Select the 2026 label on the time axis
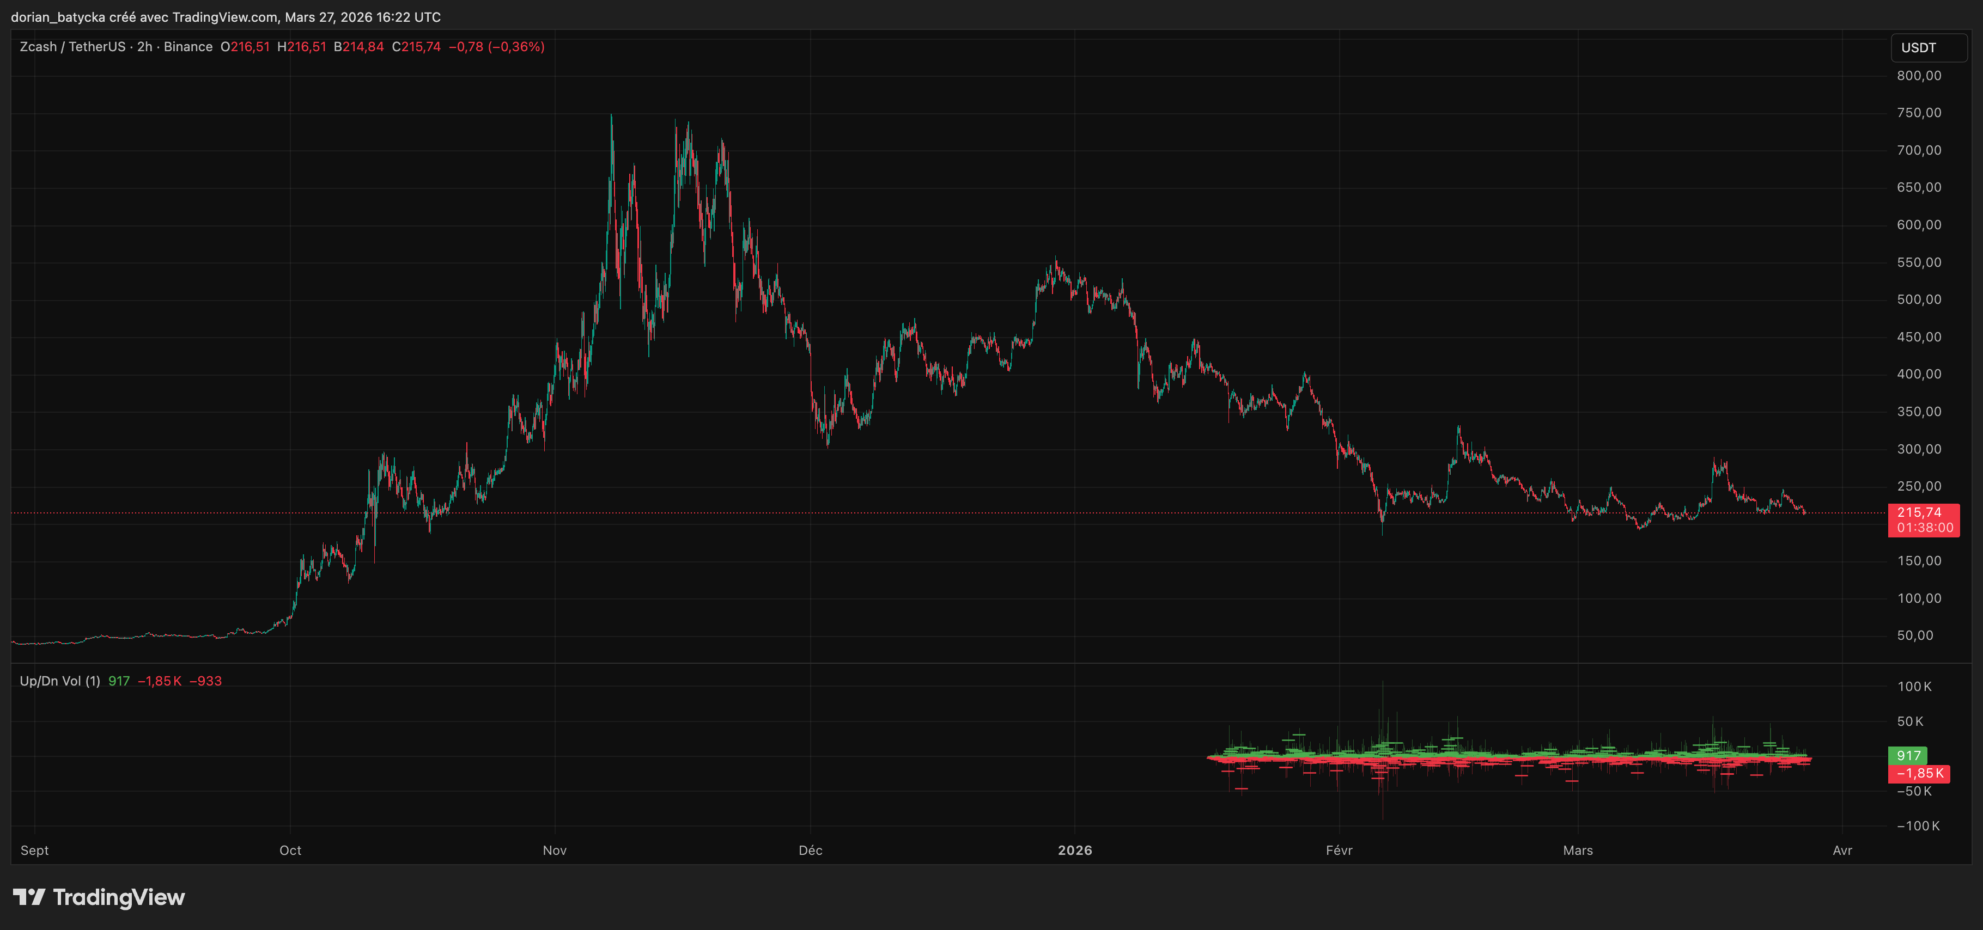1983x930 pixels. [1075, 850]
